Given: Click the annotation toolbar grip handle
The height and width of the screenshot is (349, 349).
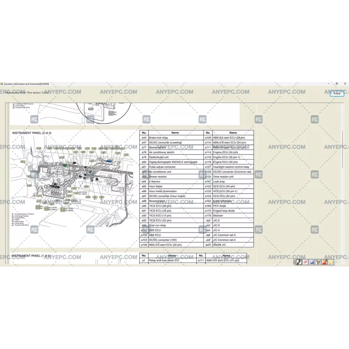Looking at the screenshot, I should 294,262.
